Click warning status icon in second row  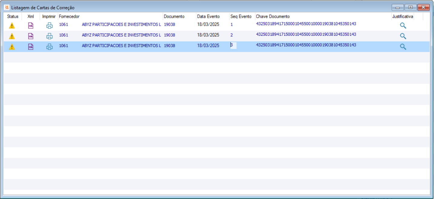click(x=12, y=36)
